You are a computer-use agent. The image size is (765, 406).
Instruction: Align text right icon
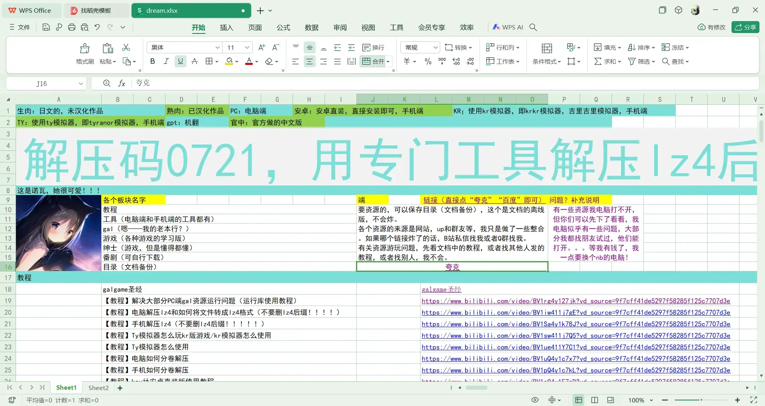[x=323, y=61]
